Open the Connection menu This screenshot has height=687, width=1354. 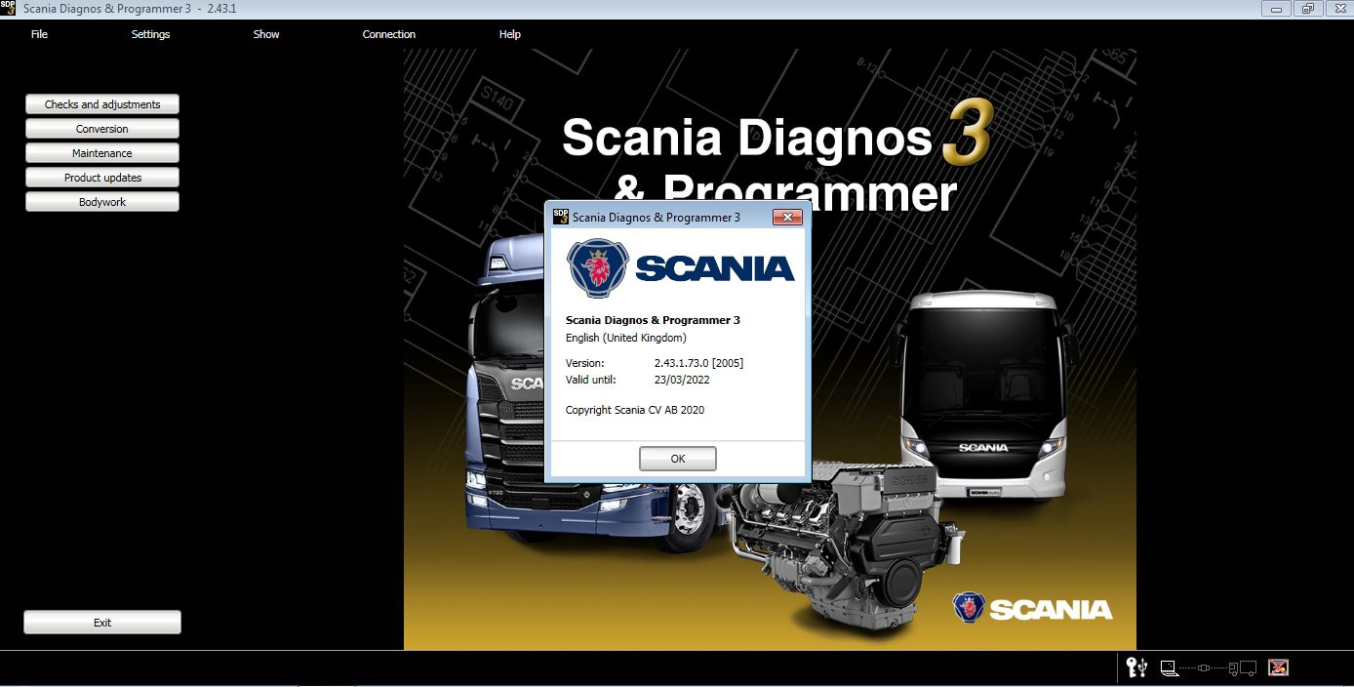pyautogui.click(x=388, y=34)
